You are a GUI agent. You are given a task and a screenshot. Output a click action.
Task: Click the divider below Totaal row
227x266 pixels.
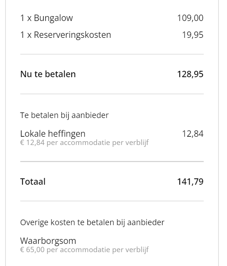112,201
